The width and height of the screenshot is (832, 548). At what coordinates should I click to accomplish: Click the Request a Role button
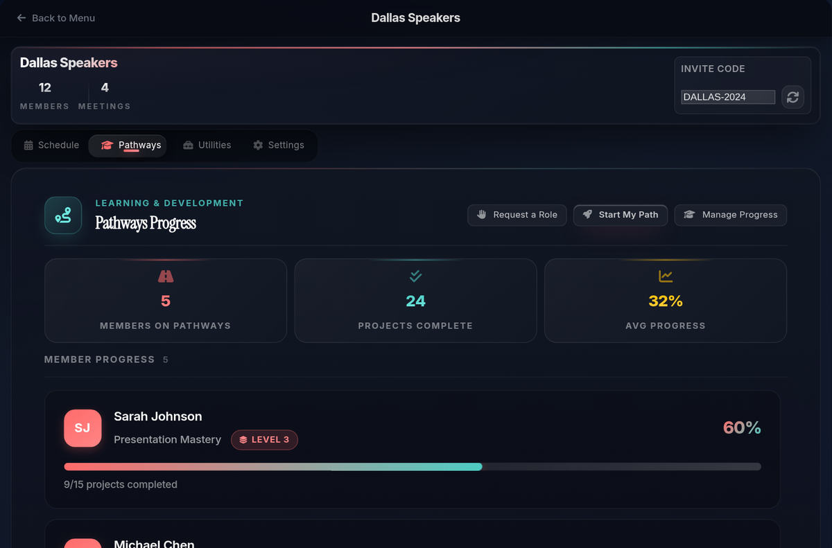point(517,215)
